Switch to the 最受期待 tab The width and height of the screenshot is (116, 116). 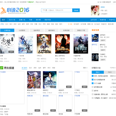point(52,30)
